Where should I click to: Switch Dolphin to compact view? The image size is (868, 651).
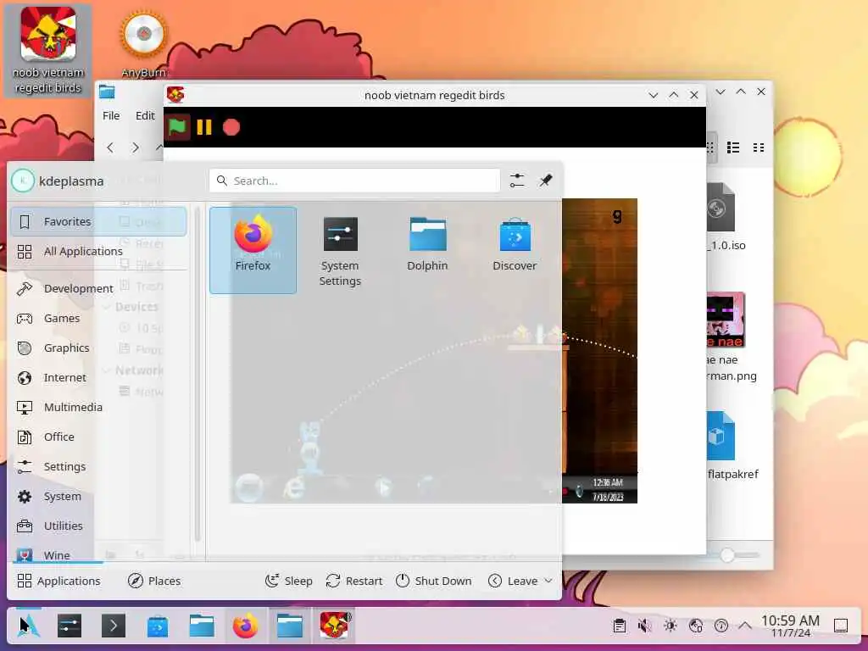[x=759, y=147]
